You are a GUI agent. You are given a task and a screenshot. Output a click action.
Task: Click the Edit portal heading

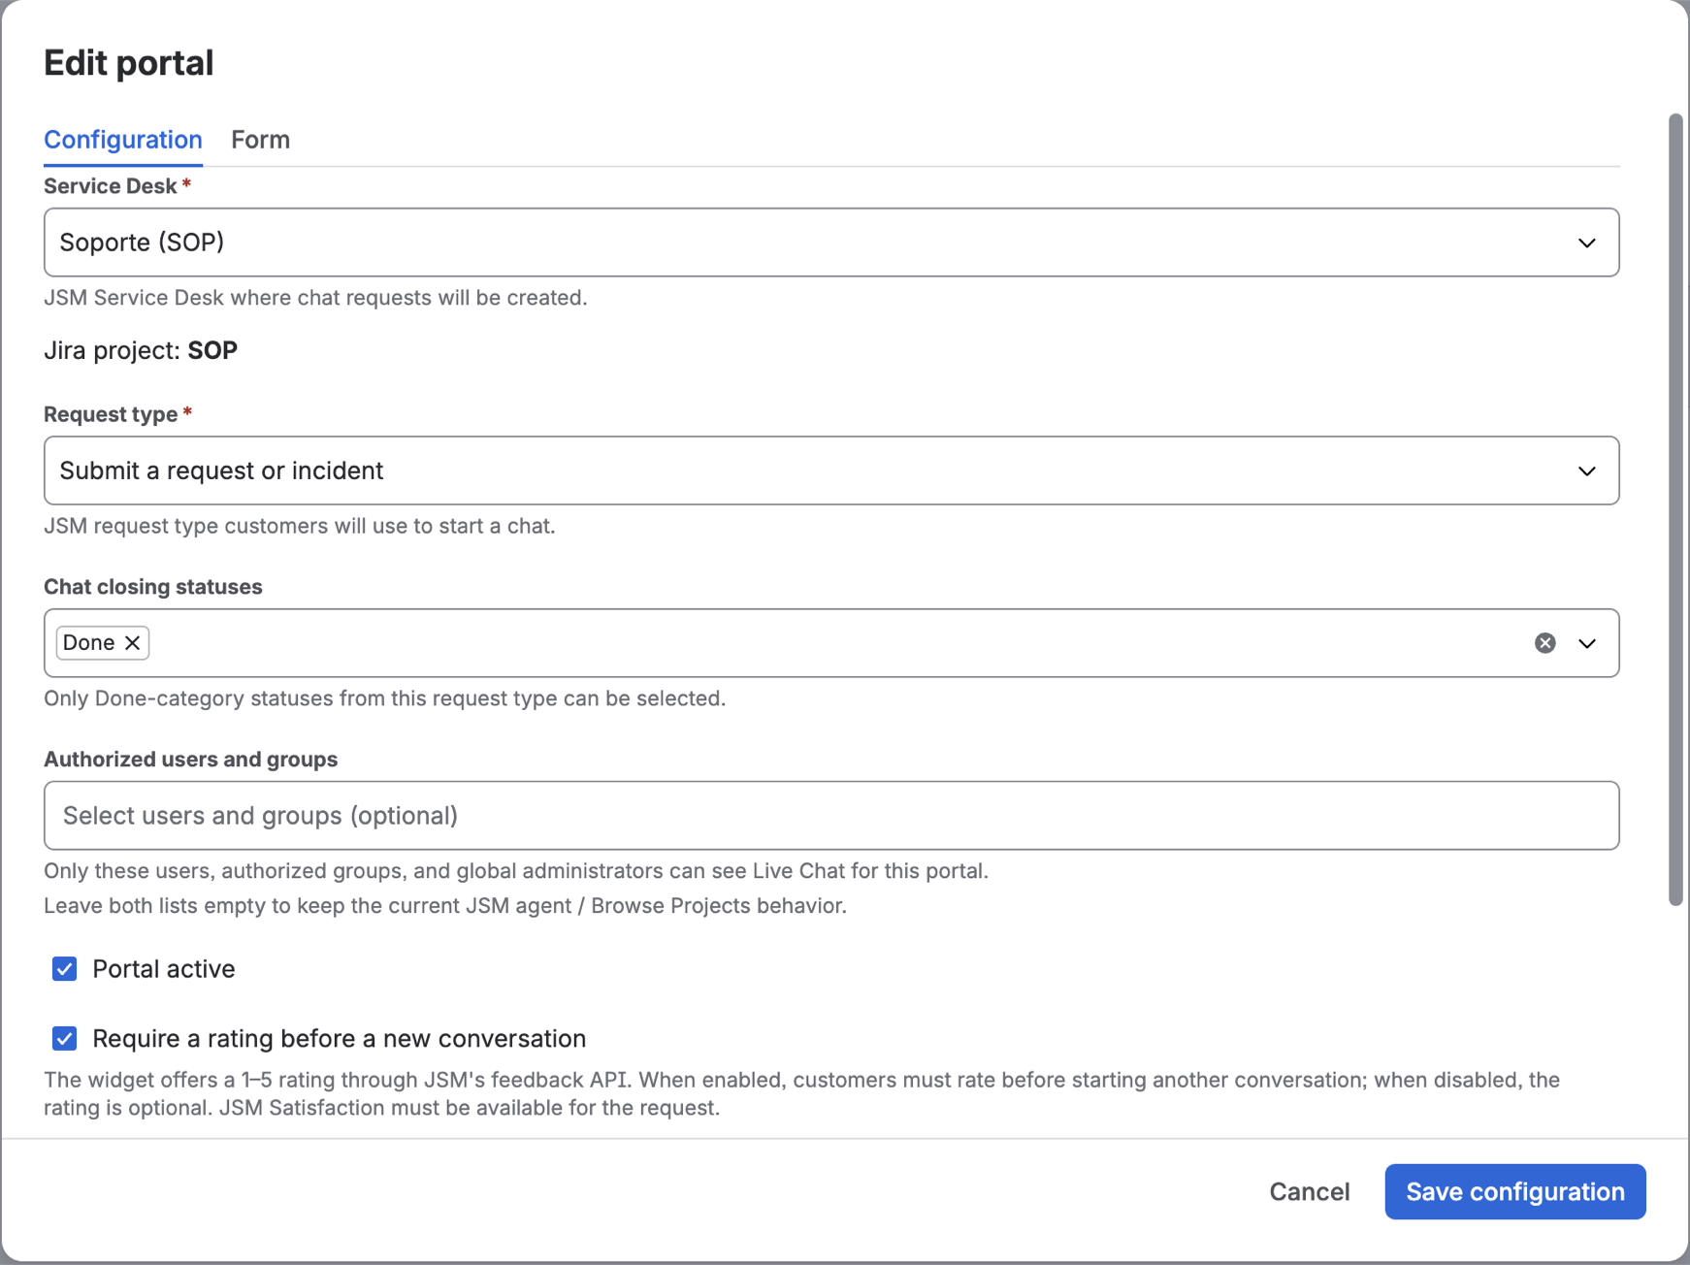(x=128, y=63)
